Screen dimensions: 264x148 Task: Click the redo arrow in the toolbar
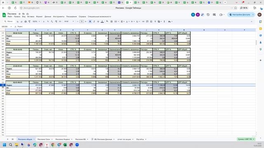[21, 21]
